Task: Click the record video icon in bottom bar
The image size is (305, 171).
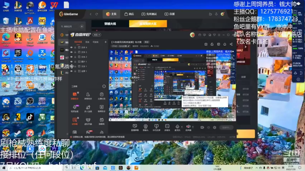Action: click(202, 128)
